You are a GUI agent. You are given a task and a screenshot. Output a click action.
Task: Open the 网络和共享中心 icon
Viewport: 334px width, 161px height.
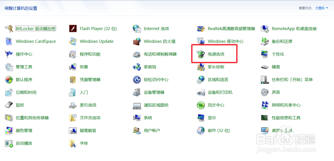point(265,105)
